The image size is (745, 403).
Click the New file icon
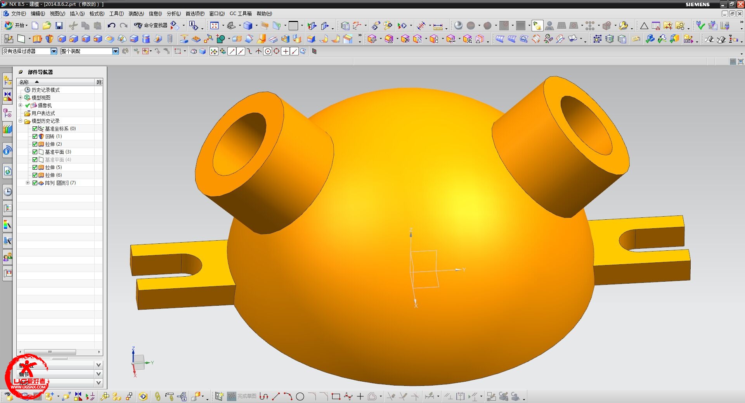[x=35, y=26]
